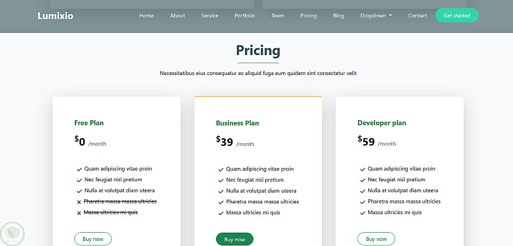Click the checkmark beside Developer plan's Nulla at volutpat
Viewport: 513px width, 246px height.
362,191
